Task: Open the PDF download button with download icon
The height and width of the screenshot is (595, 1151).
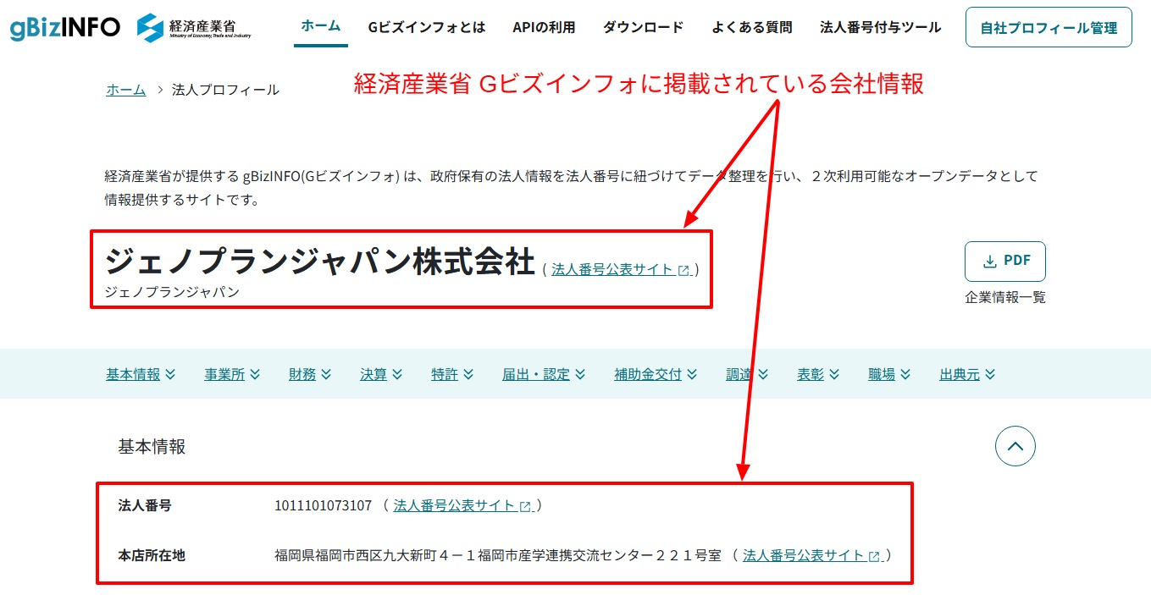Action: click(1004, 262)
